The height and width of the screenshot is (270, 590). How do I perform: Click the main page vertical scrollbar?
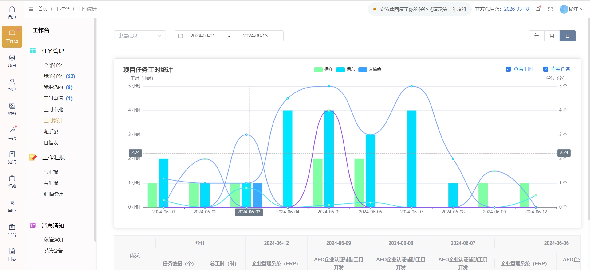pyautogui.click(x=588, y=119)
